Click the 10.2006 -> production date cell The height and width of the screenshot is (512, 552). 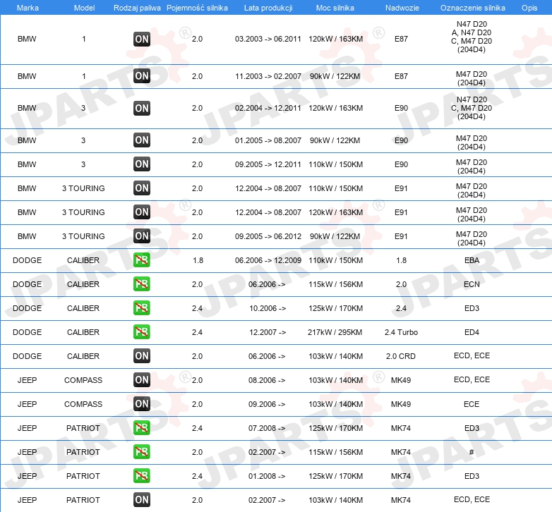[x=268, y=308]
